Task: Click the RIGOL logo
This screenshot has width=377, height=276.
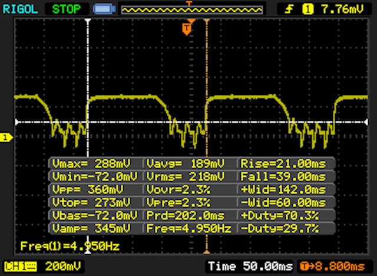Action: pos(20,9)
